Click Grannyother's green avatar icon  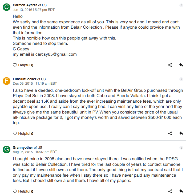point(6,149)
